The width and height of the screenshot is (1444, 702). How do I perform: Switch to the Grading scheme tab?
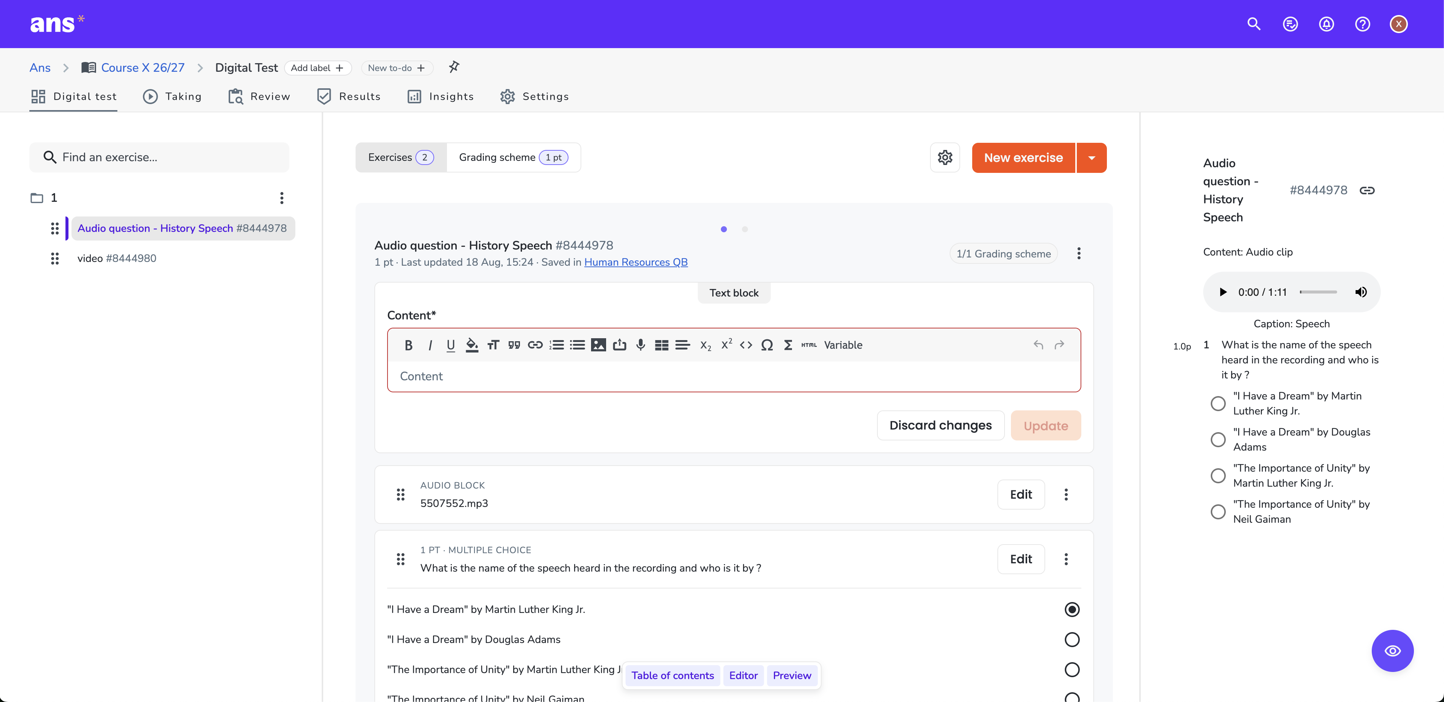click(x=514, y=157)
